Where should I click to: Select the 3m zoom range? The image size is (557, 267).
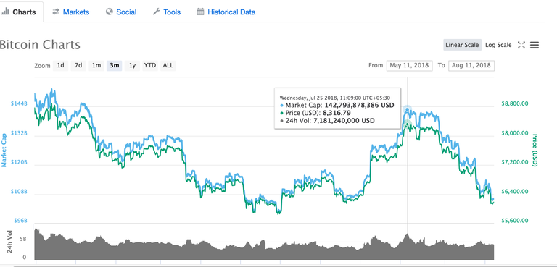(x=115, y=65)
